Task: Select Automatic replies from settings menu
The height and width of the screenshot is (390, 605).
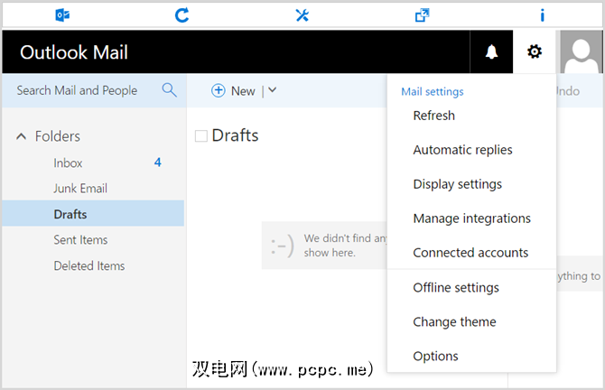Action: click(462, 150)
